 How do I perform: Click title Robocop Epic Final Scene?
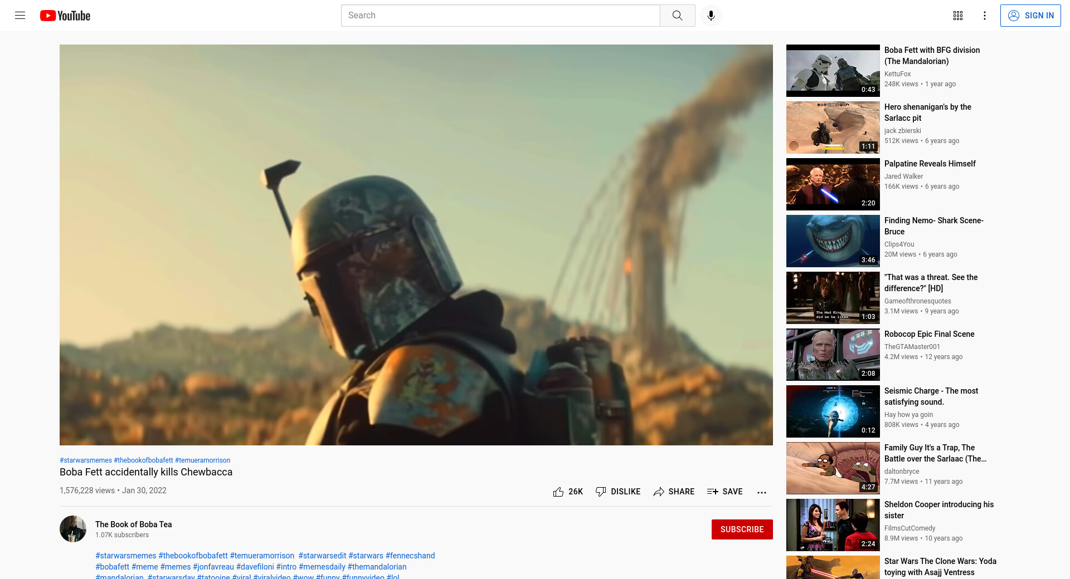tap(930, 334)
